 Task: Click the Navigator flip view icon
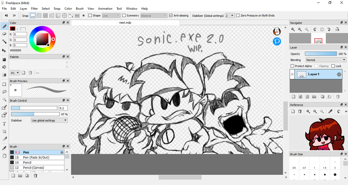point(337,29)
